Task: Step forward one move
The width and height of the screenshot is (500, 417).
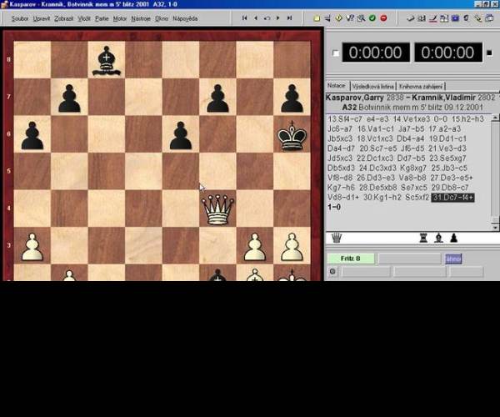Action: tap(278, 18)
